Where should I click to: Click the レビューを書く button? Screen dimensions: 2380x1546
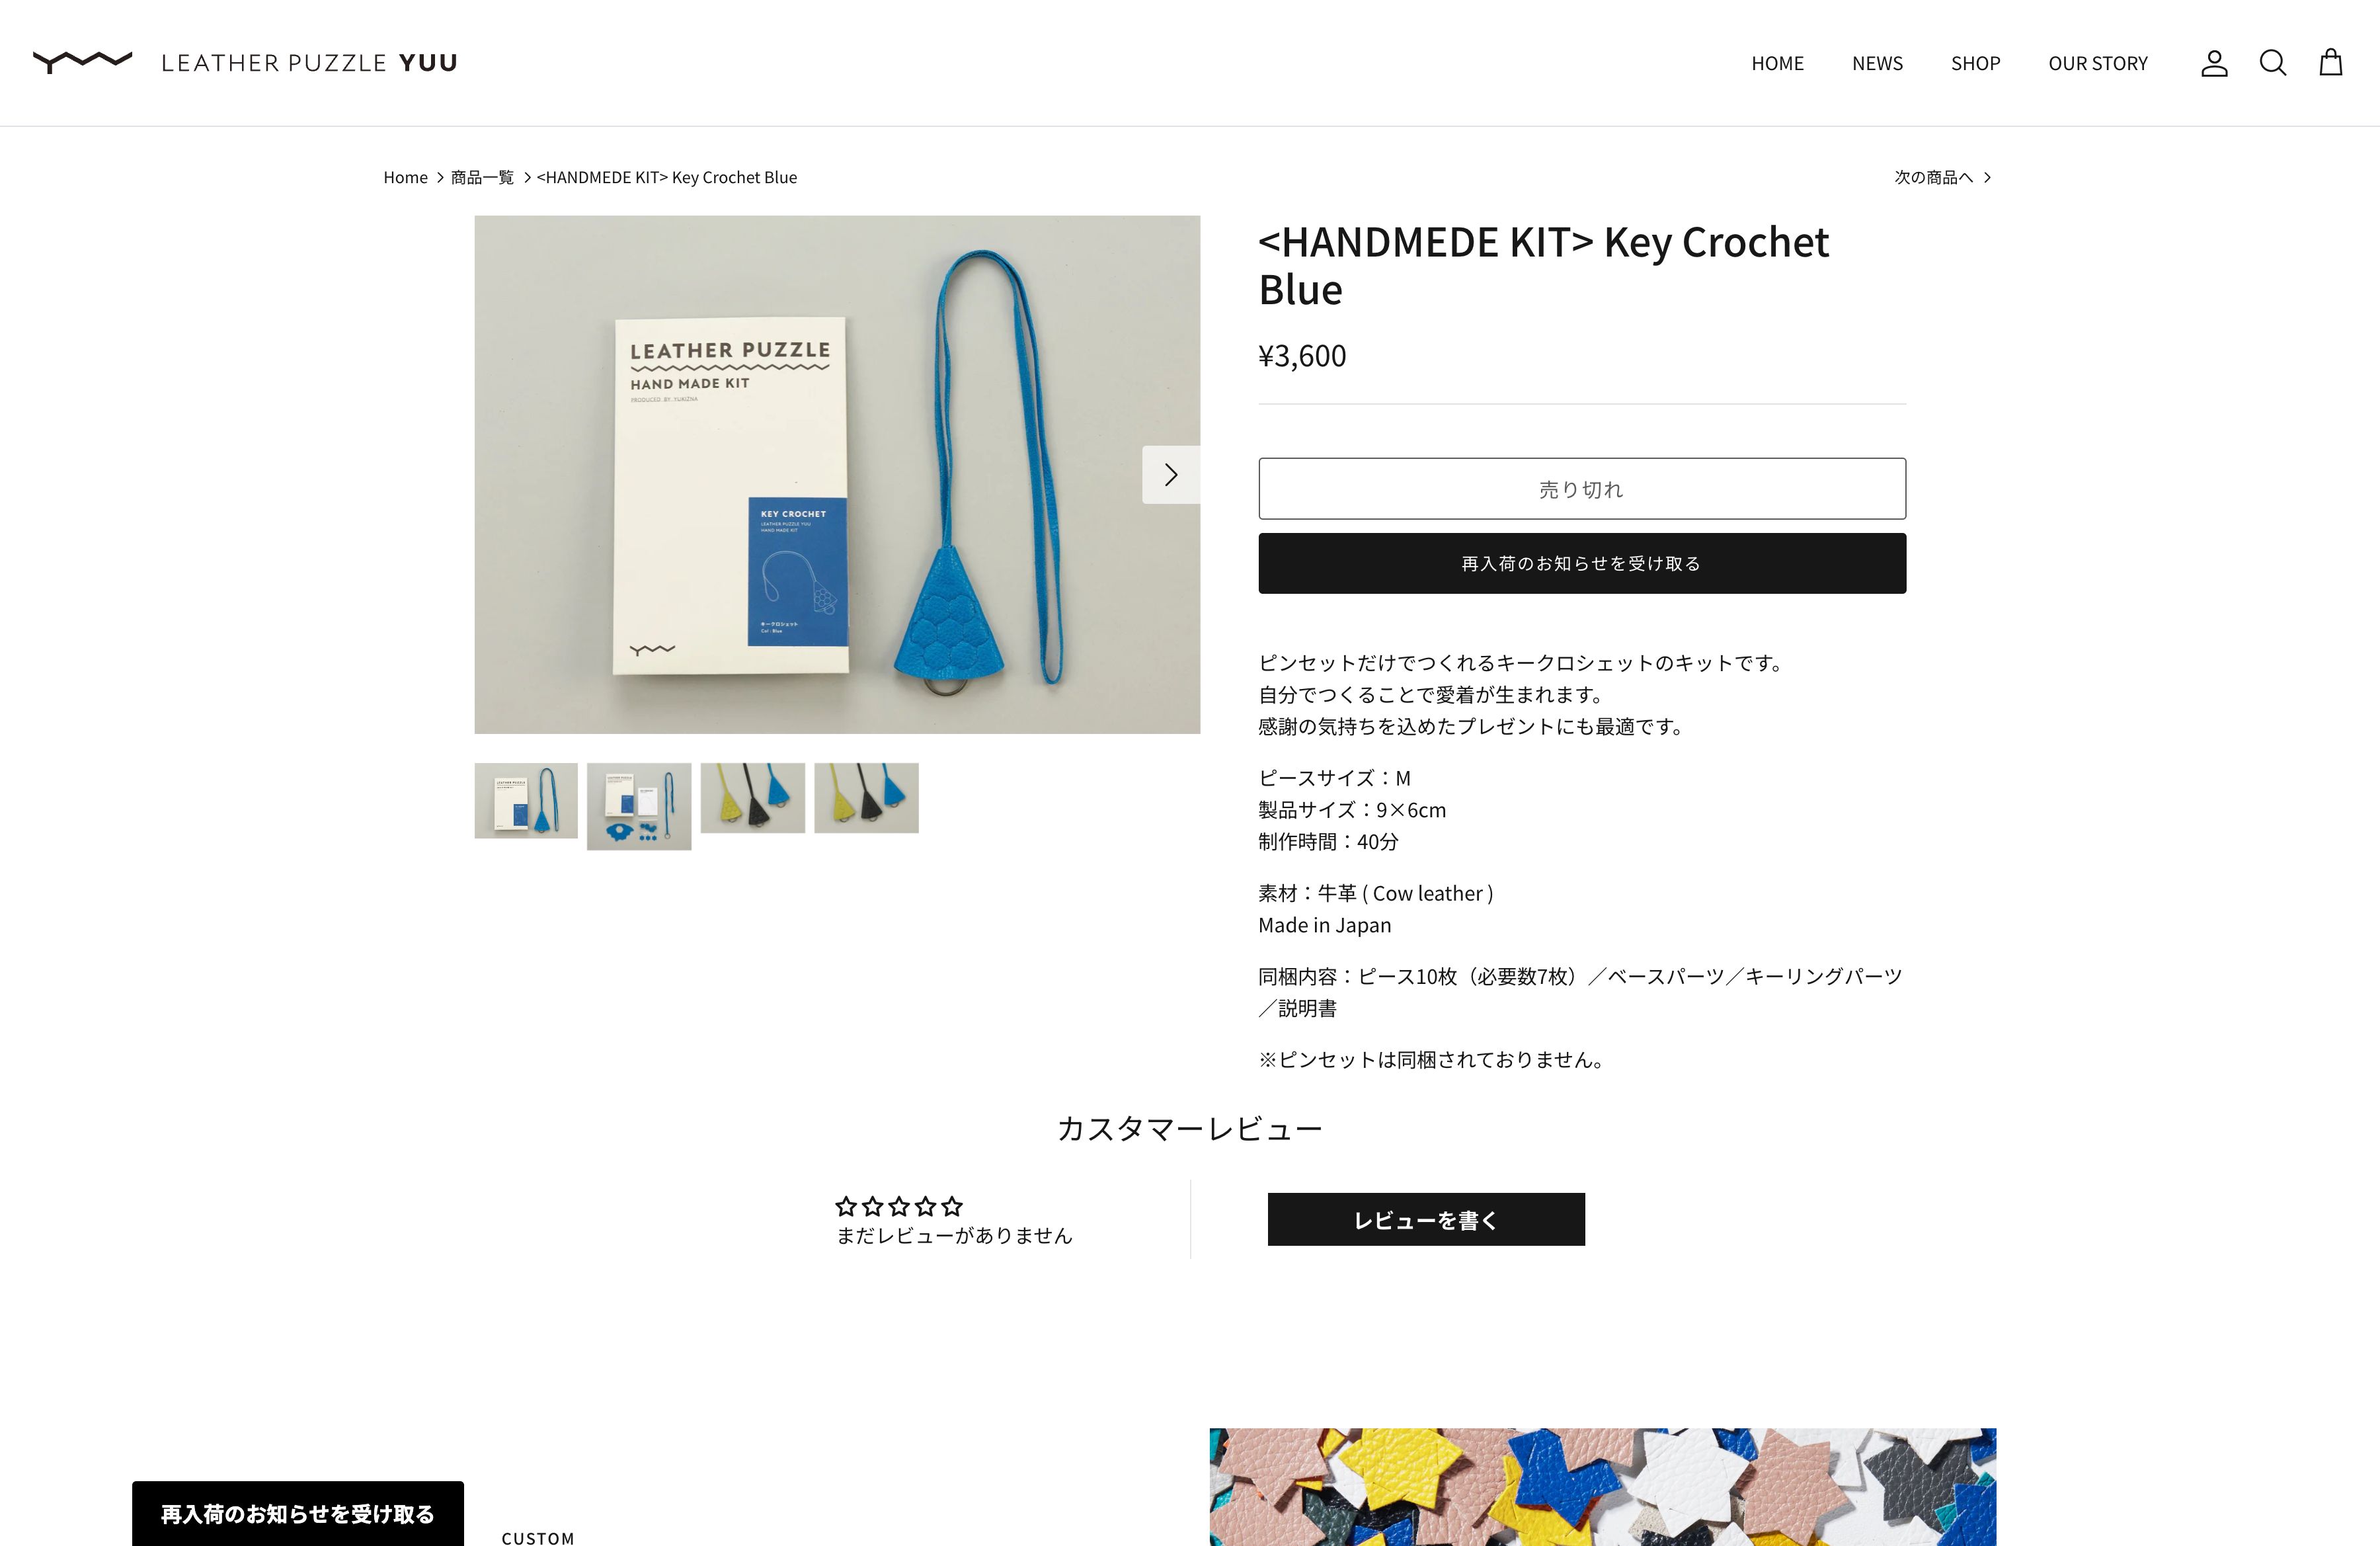[x=1426, y=1219]
